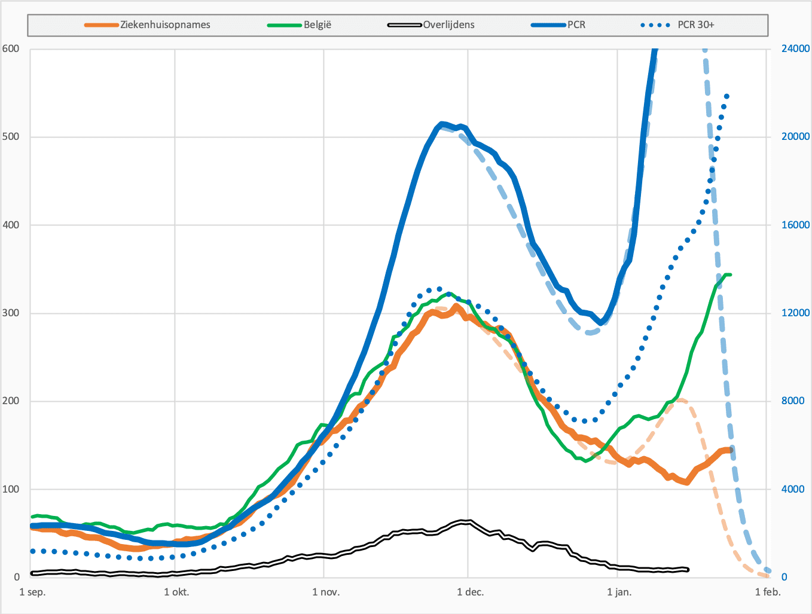
Task: Select the Overlijdens legend text
Action: pos(449,25)
